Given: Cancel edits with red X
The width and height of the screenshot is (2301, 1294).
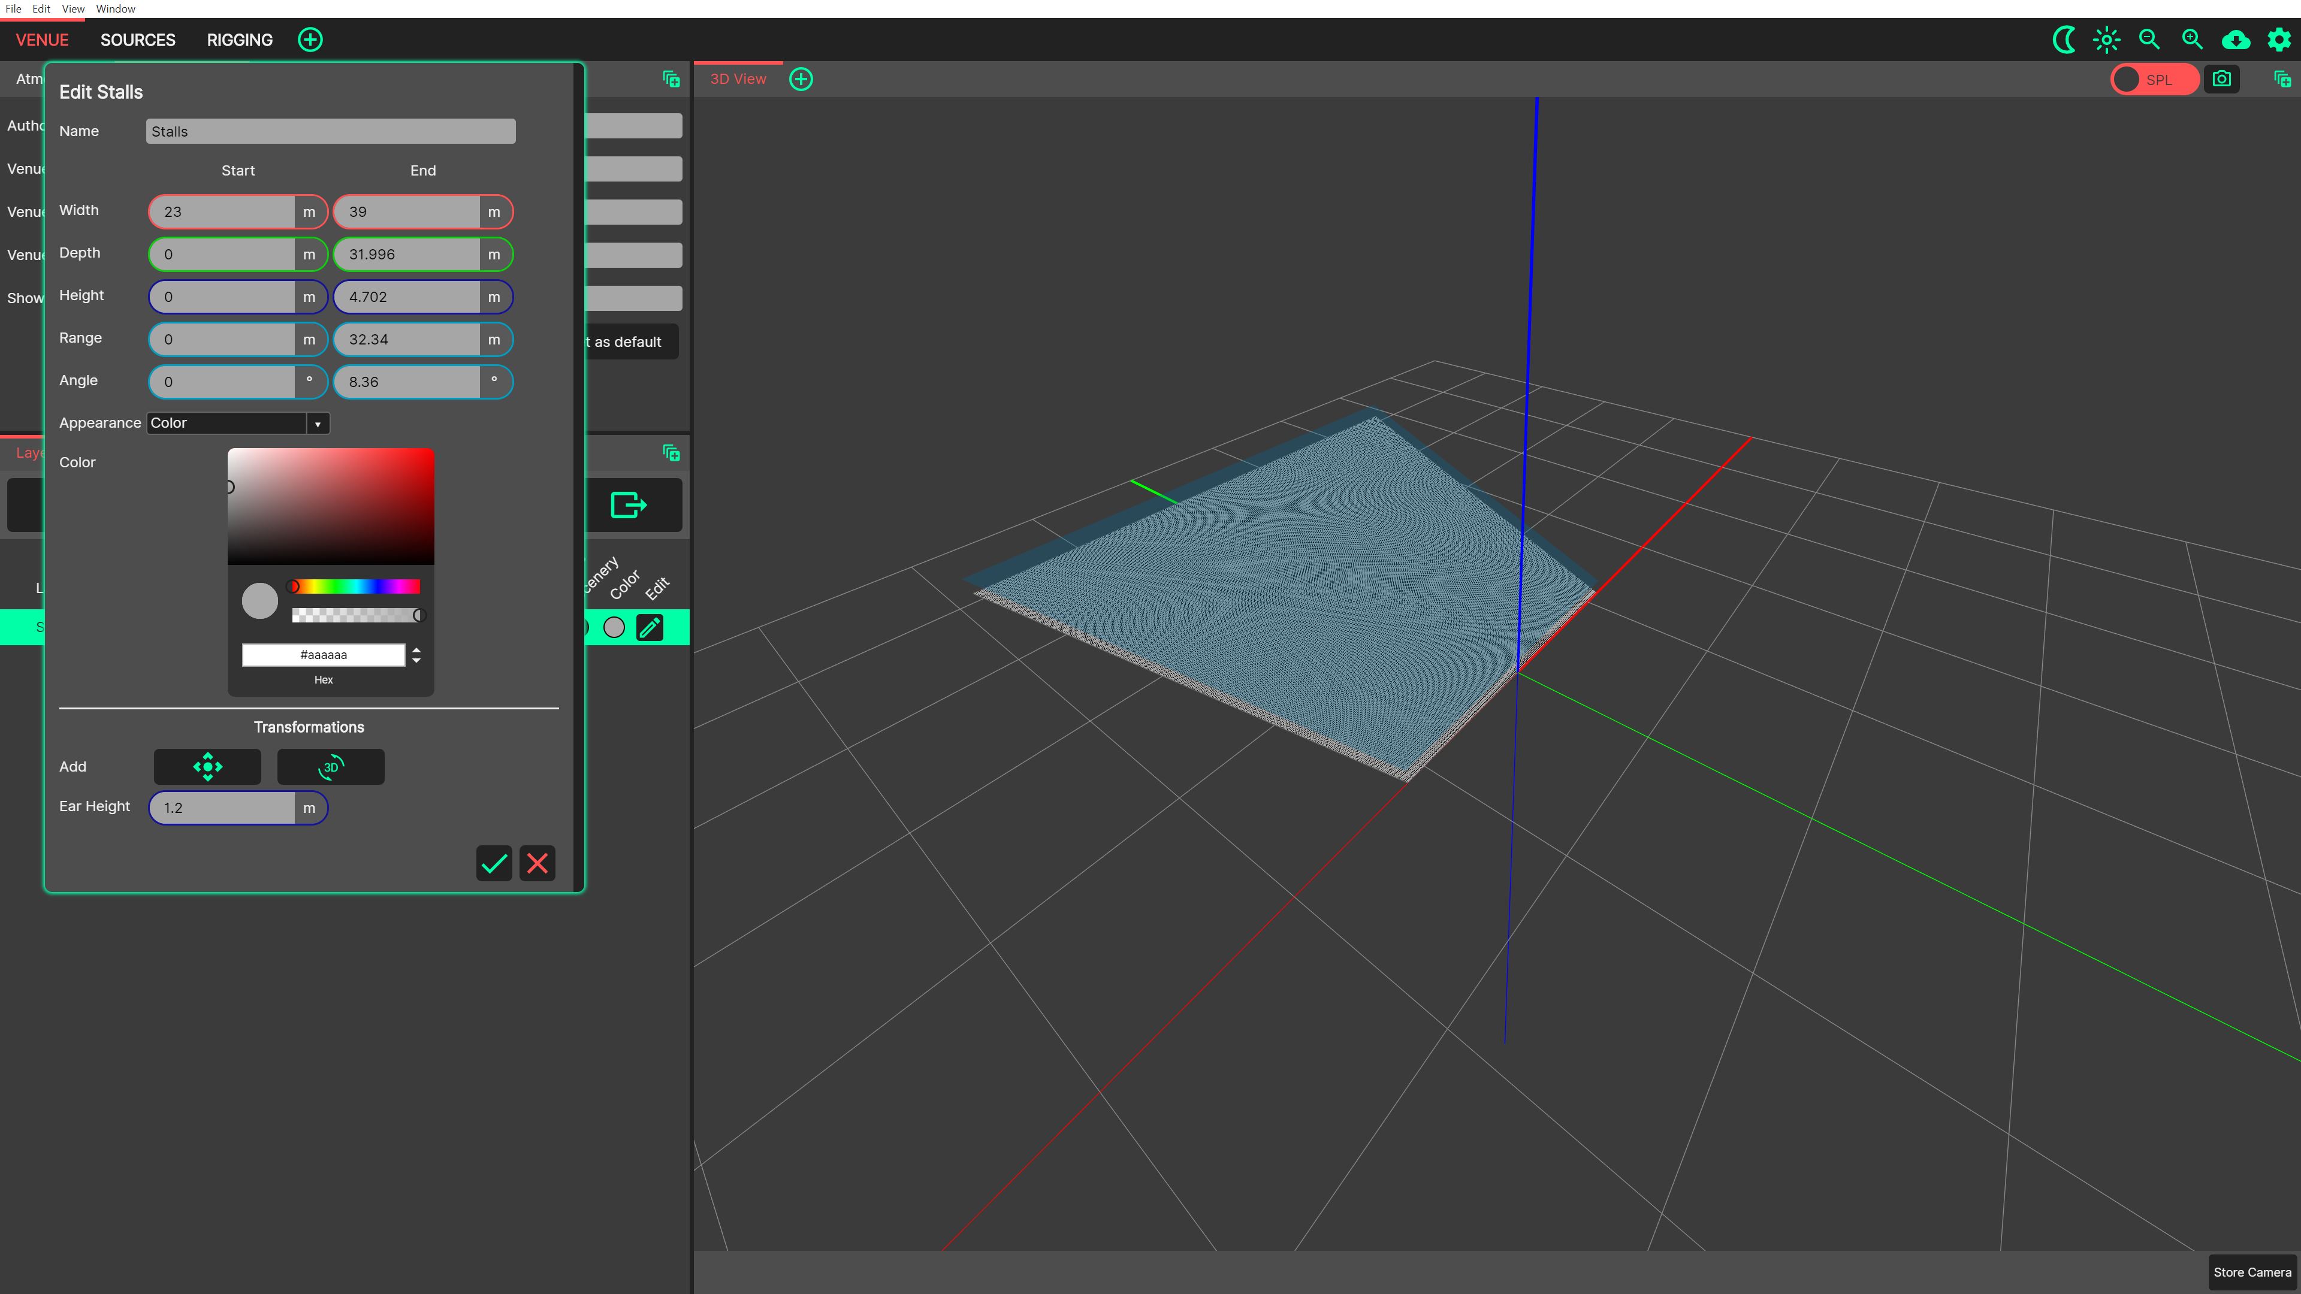Looking at the screenshot, I should click(x=537, y=863).
